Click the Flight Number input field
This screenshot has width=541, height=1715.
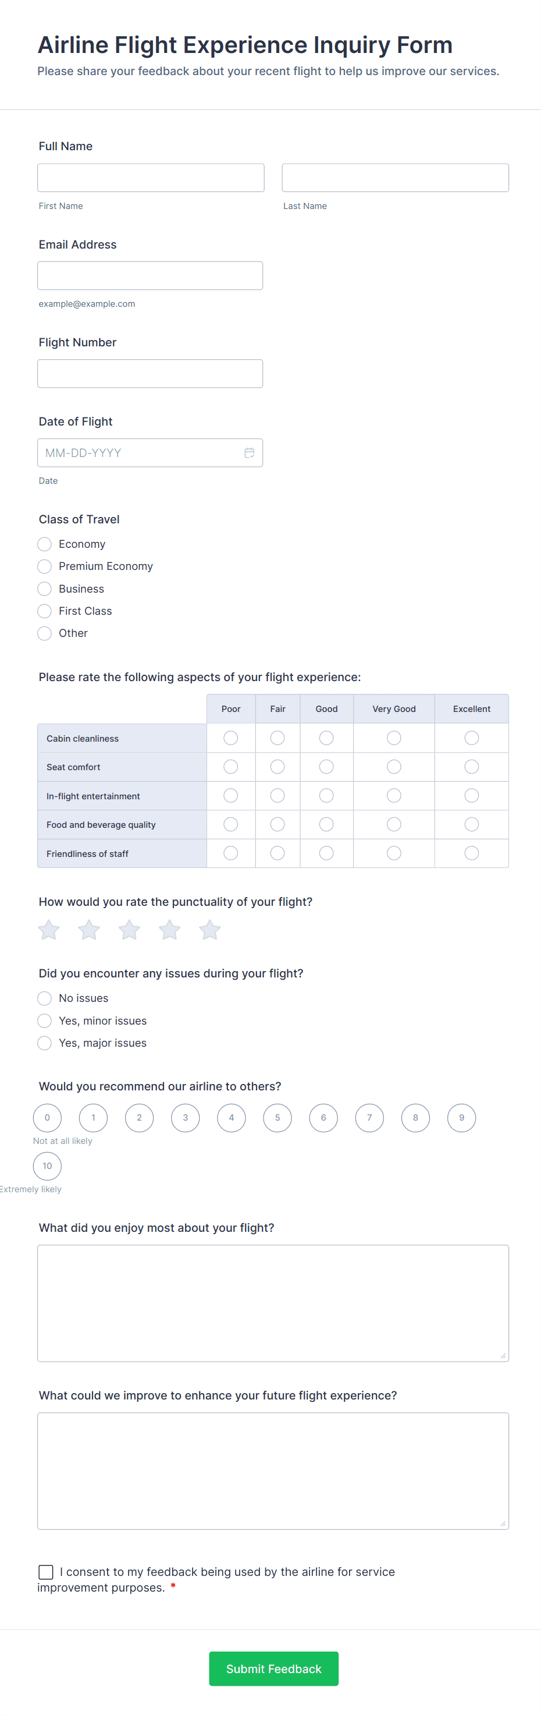tap(151, 373)
